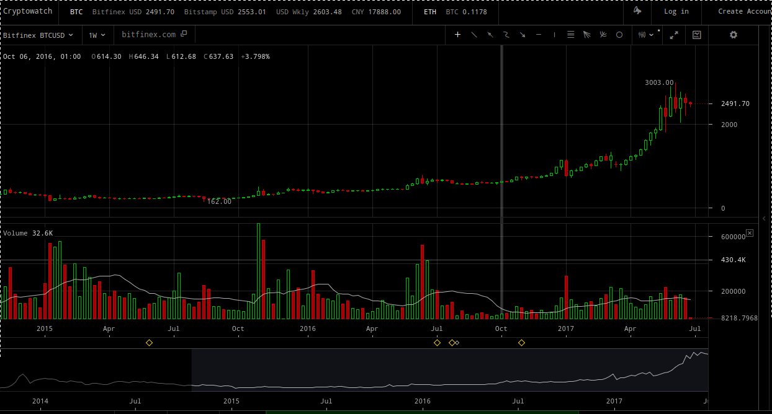Image resolution: width=772 pixels, height=414 pixels.
Task: Pick the horizontal line tool
Action: coord(538,35)
